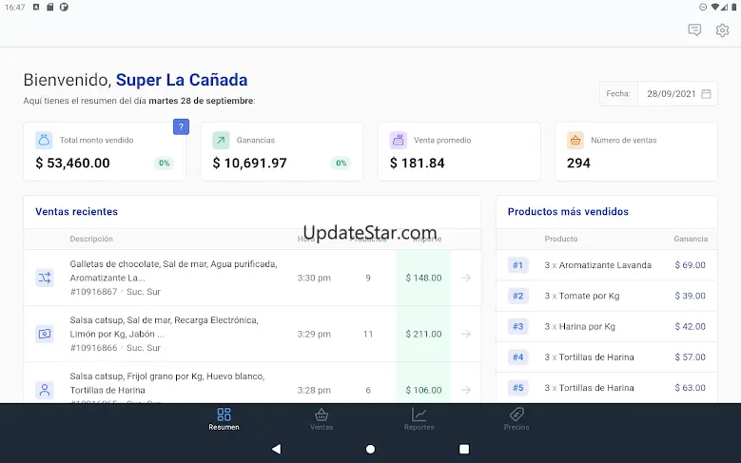The width and height of the screenshot is (741, 463).
Task: Click the money bag icon for Total monto vendido
Action: 44,140
